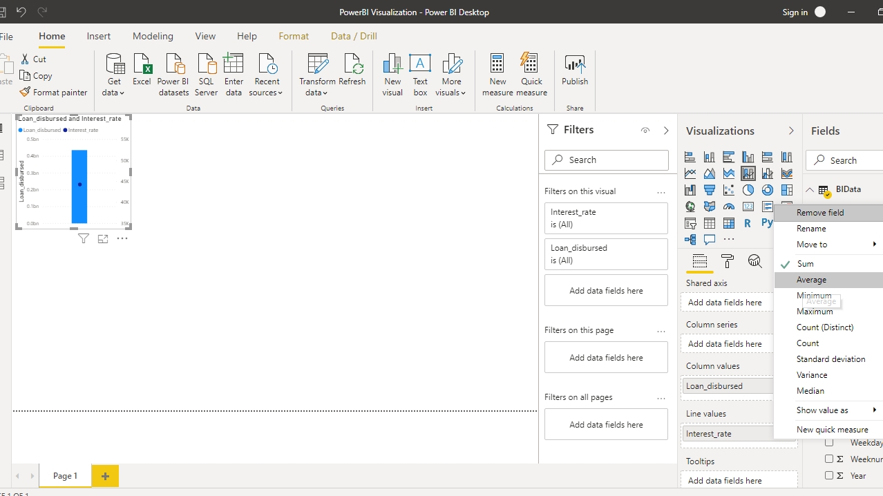
Task: Check the Weeknum field checkbox
Action: point(829,459)
